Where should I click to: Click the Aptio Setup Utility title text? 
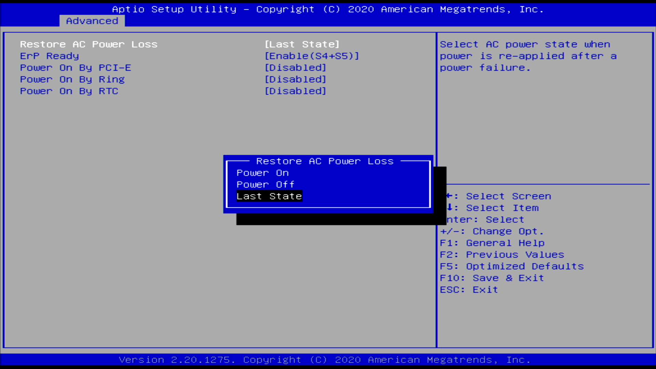(x=328, y=9)
